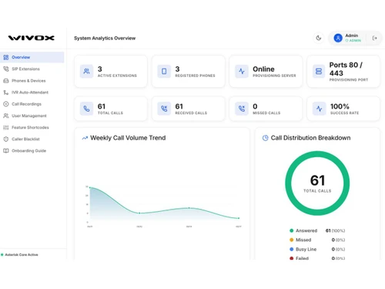
Task: Click the Call Distribution pie icon
Action: (265, 138)
